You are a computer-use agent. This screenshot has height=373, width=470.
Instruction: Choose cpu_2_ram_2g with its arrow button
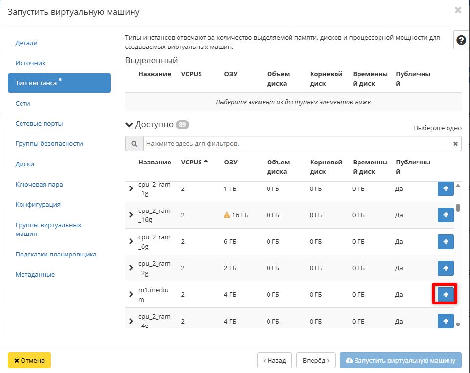click(x=445, y=268)
